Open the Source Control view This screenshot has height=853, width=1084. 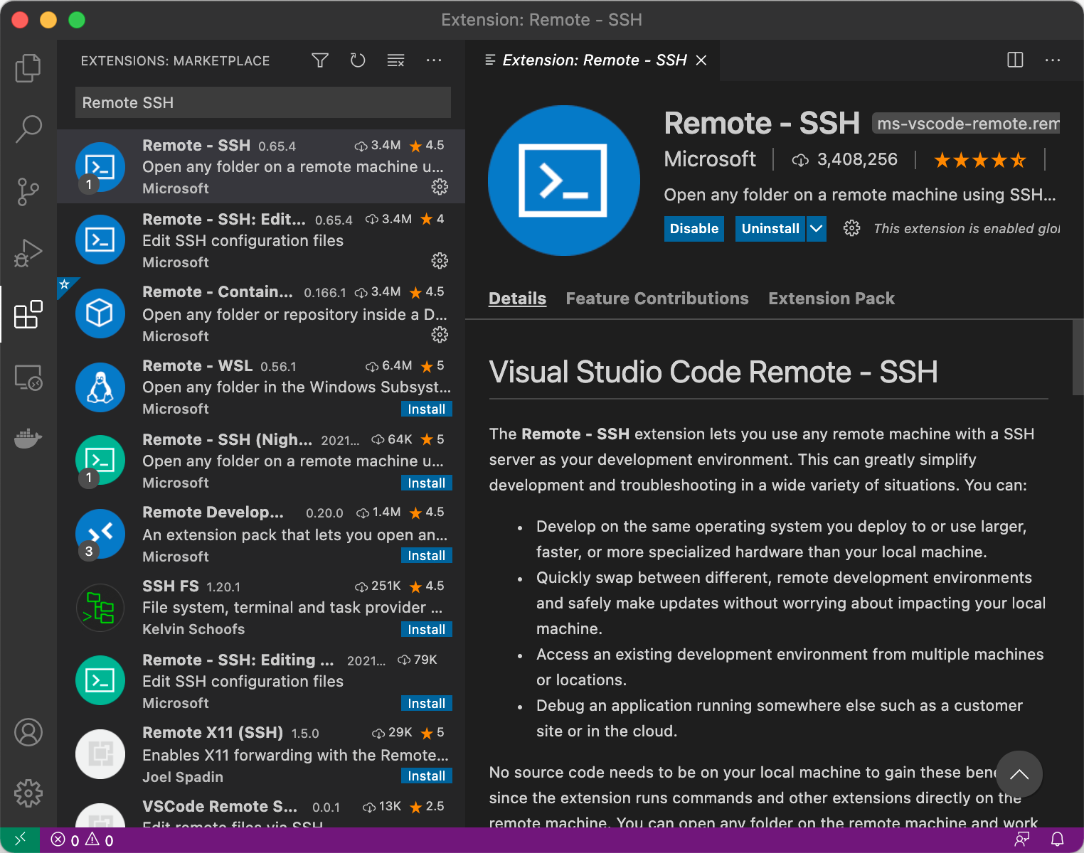(x=28, y=191)
